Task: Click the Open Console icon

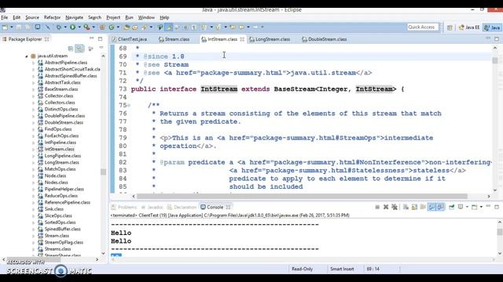Action: 475,207
